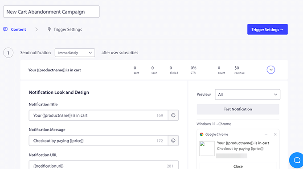The image size is (303, 169).
Task: Minimize the Chrome notification preview
Action: pyautogui.click(x=266, y=134)
